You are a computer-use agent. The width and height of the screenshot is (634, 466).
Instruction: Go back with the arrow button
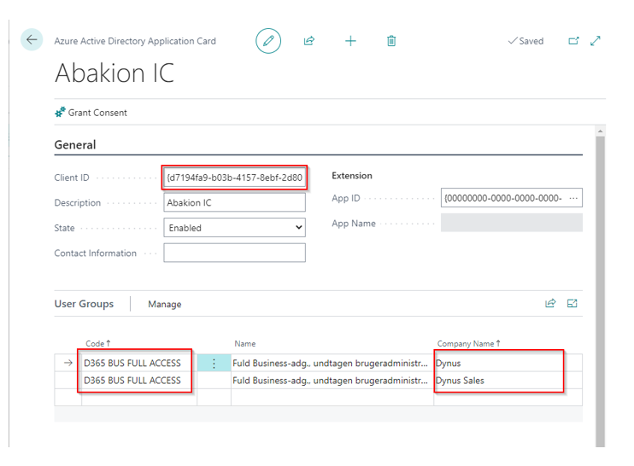32,39
